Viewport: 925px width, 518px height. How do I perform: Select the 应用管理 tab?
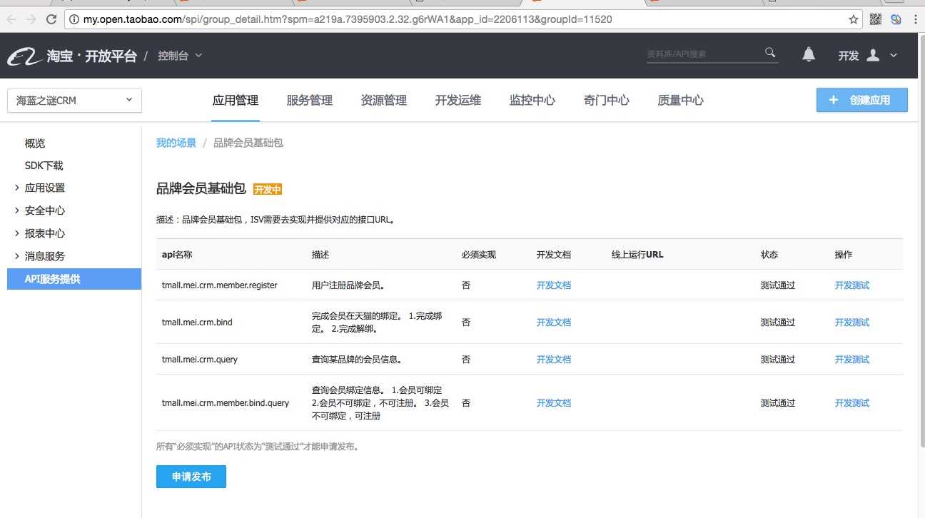pos(236,101)
